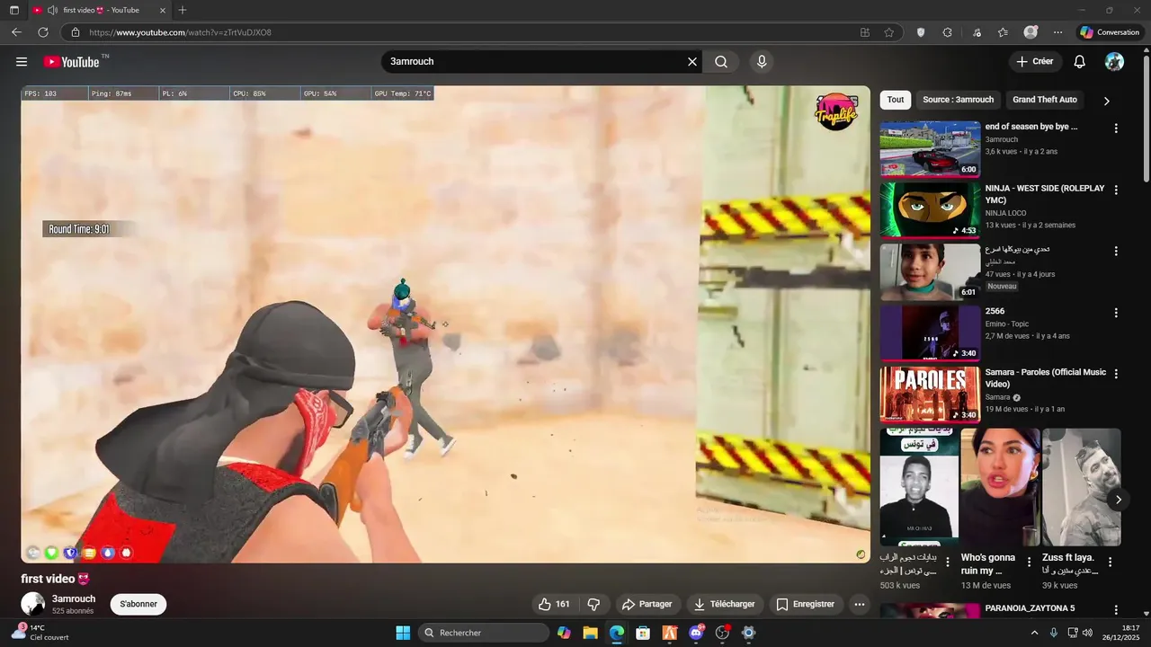The image size is (1151, 647).
Task: Open options for the 6:01 Arabic video
Action: [x=1116, y=251]
